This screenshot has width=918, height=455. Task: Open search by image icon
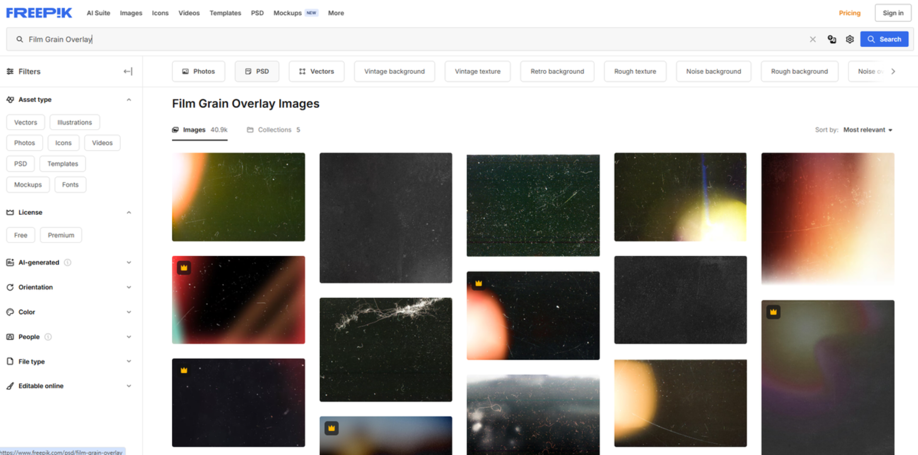click(x=831, y=39)
